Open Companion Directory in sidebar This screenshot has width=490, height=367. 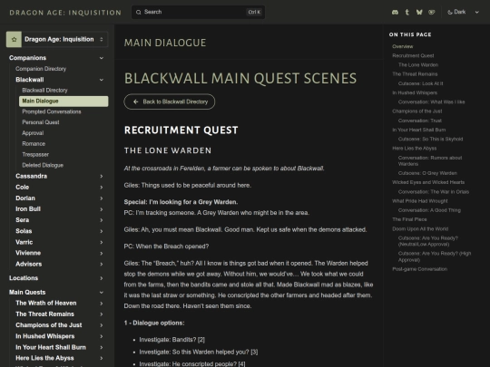tap(41, 69)
